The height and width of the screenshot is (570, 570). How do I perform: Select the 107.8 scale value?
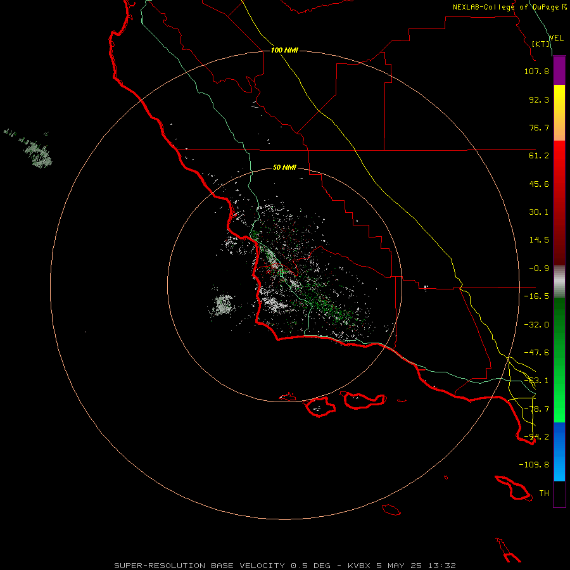[x=536, y=71]
